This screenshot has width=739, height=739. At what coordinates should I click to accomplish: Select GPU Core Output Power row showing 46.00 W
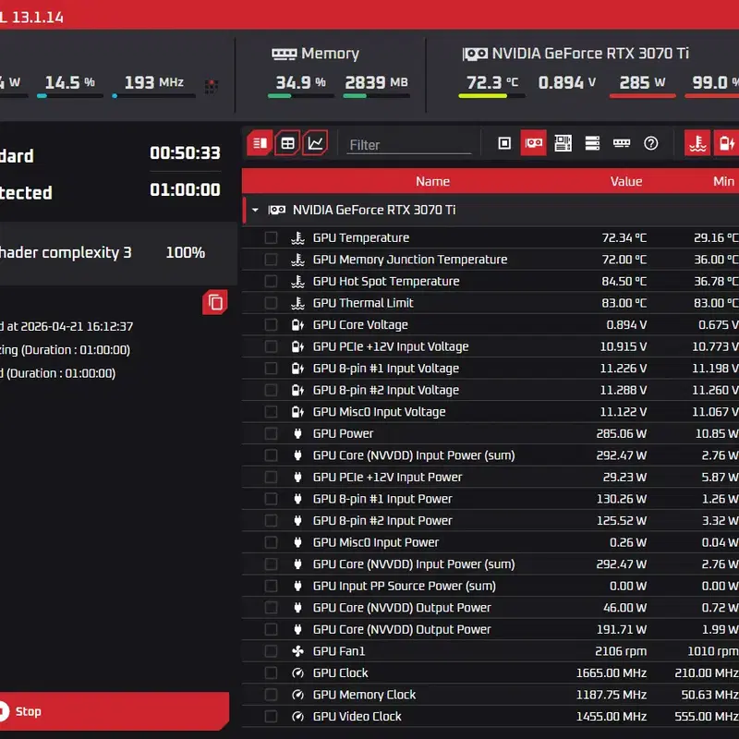[491, 608]
